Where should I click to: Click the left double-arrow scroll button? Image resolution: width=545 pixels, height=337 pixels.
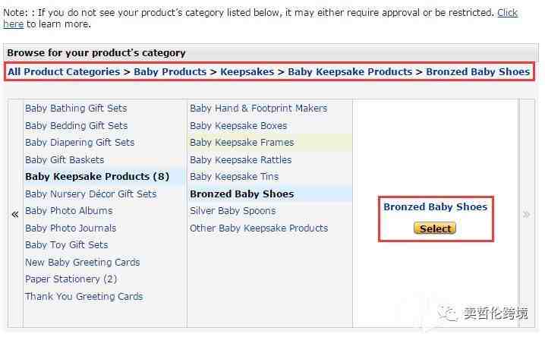tap(14, 215)
